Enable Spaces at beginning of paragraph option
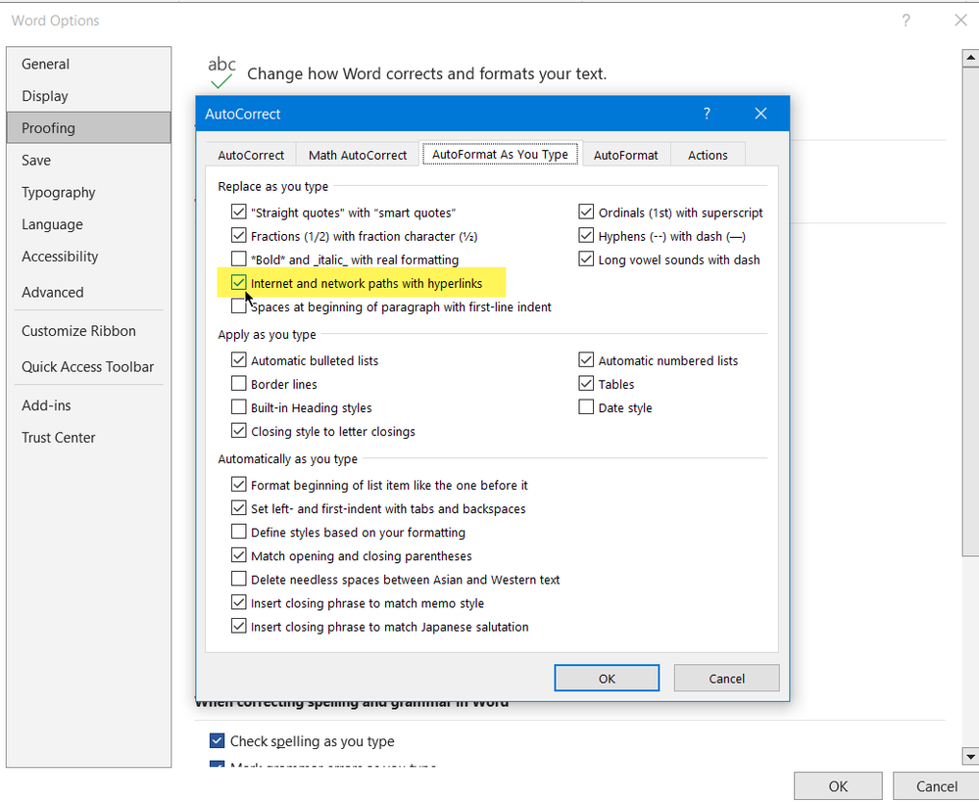979x802 pixels. [x=238, y=307]
